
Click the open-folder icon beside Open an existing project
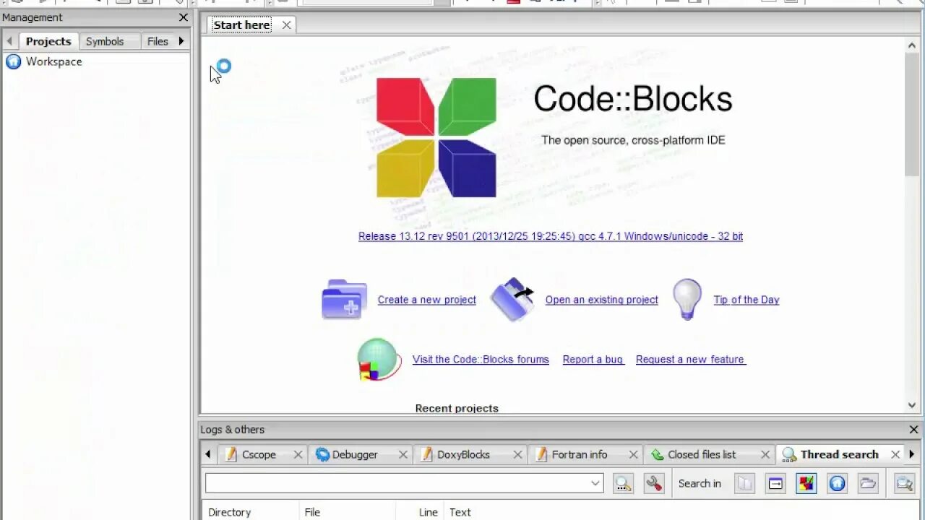[512, 299]
